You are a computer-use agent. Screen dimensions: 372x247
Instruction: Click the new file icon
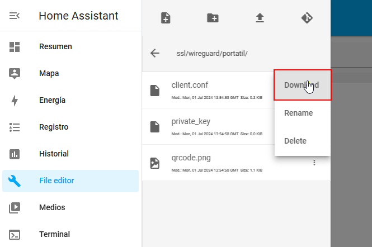click(x=166, y=18)
